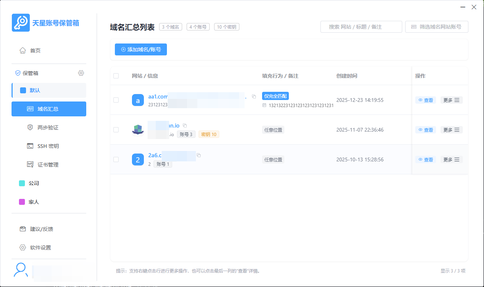Select the checkbox for the 2a6 domain row
The image size is (484, 287).
116,159
